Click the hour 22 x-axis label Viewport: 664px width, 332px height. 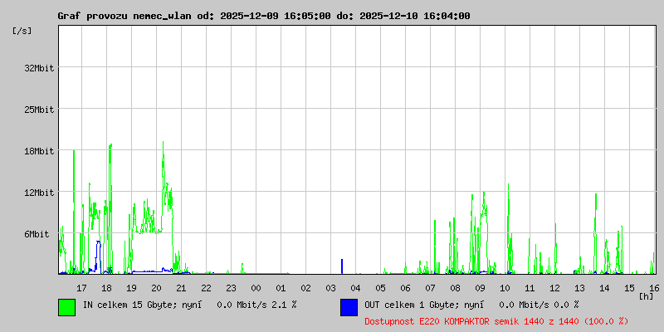[x=206, y=288]
